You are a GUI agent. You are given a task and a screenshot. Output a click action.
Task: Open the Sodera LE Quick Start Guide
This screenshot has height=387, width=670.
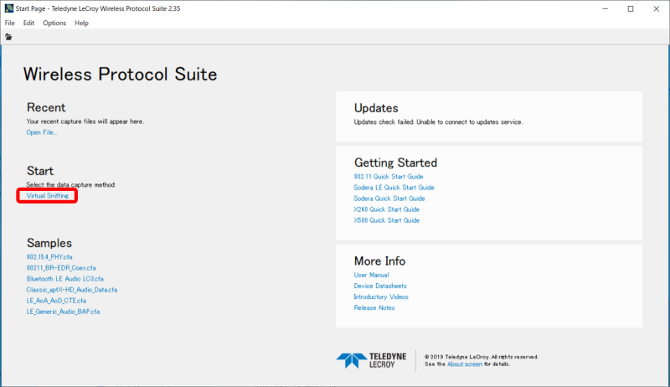pos(394,188)
